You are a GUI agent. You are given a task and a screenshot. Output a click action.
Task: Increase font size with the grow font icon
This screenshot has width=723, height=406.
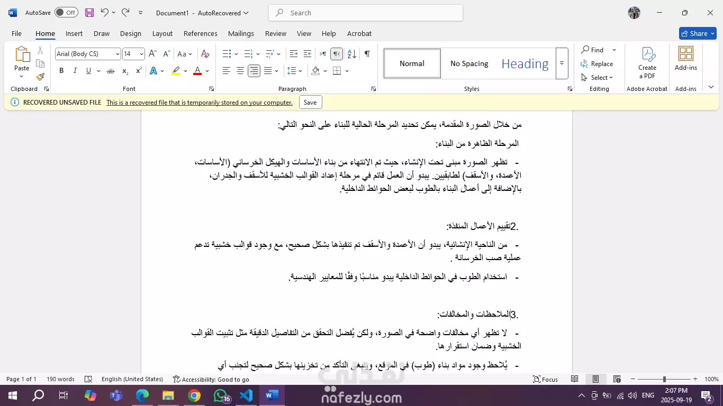(152, 54)
